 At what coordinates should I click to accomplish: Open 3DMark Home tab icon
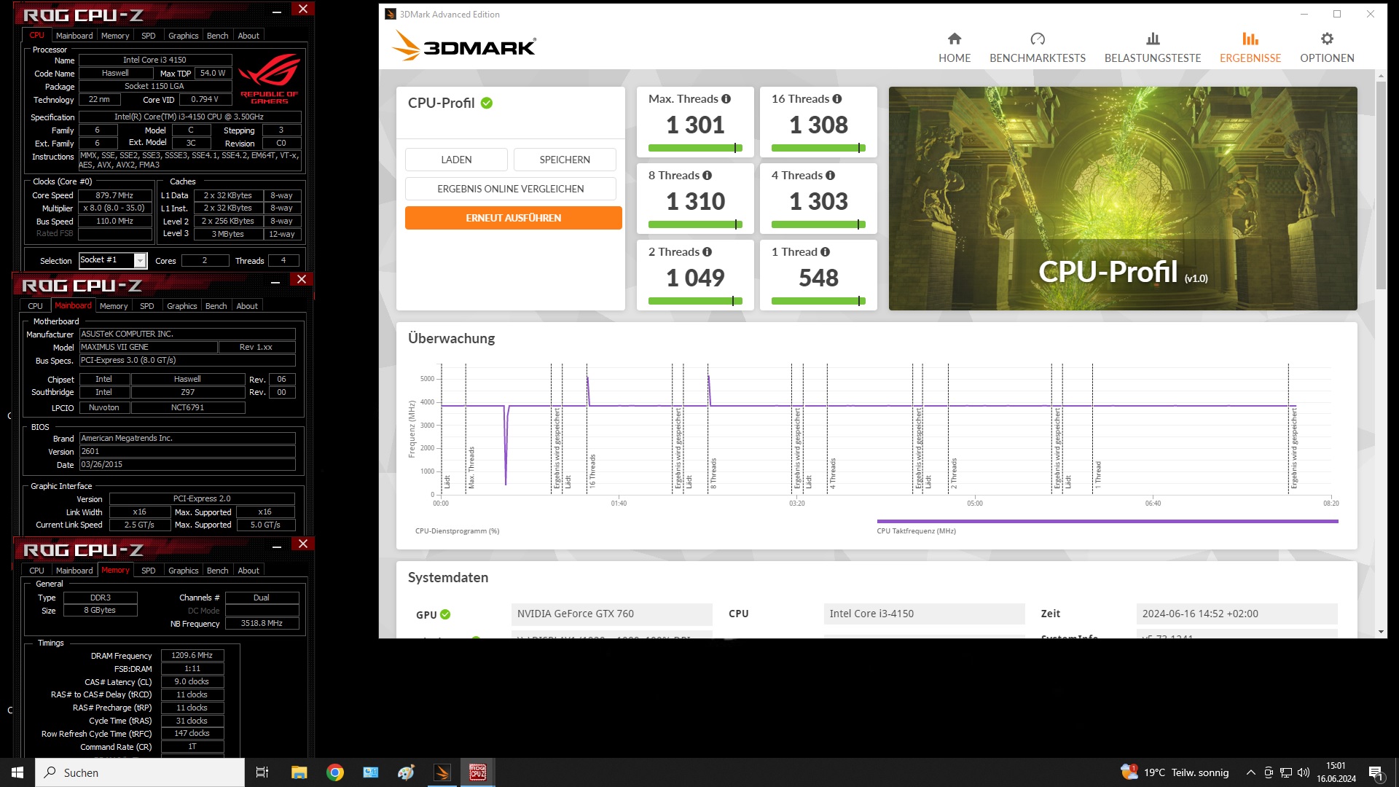(x=955, y=39)
